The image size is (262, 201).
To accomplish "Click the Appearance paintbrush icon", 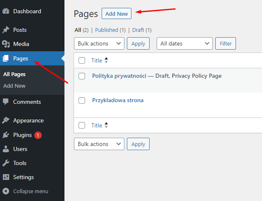I will point(6,120).
